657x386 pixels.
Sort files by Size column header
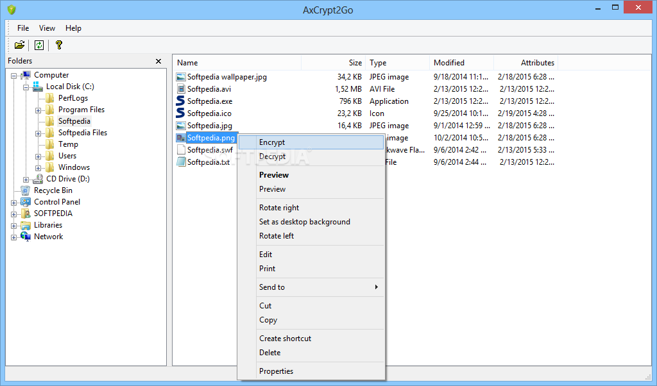pyautogui.click(x=334, y=63)
